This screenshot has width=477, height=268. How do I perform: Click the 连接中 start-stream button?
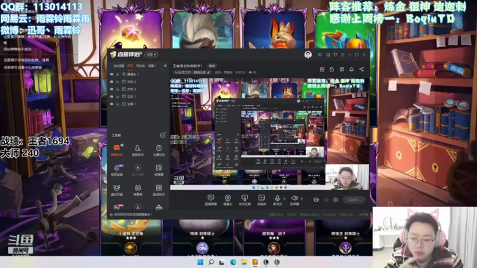tap(354, 200)
